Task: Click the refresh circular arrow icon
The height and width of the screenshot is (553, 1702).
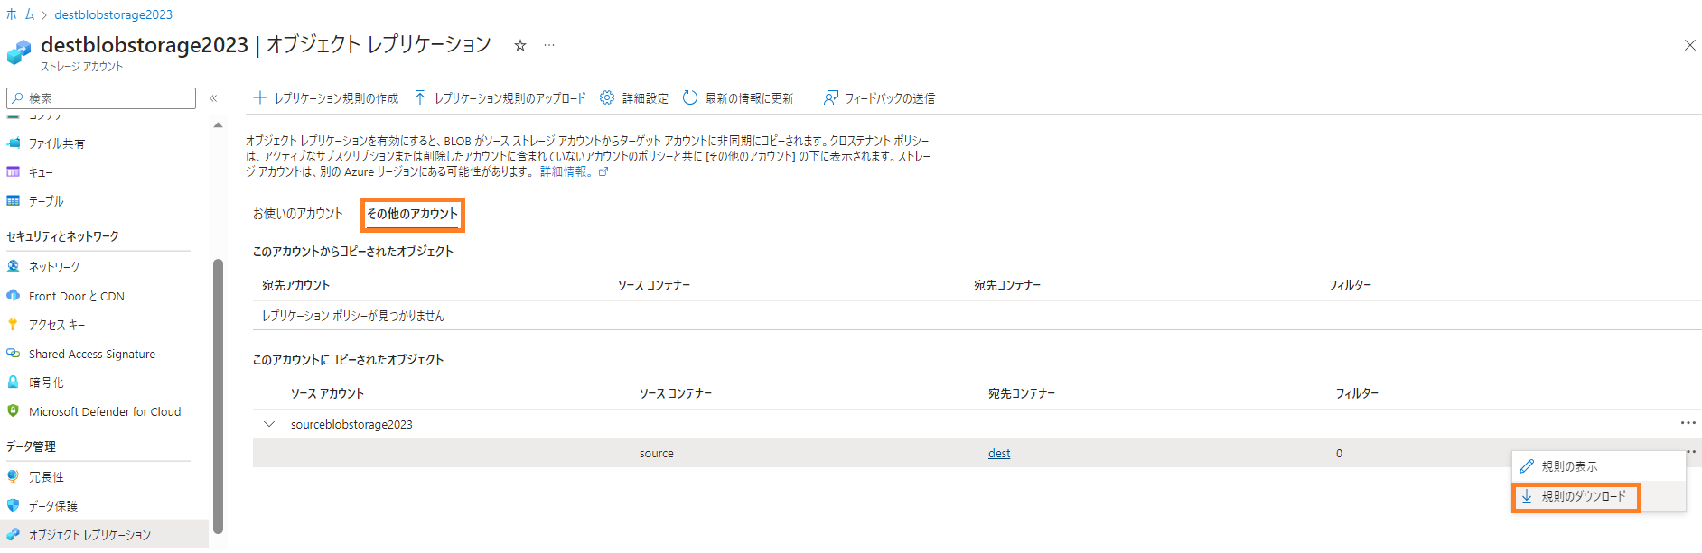Action: pos(690,97)
